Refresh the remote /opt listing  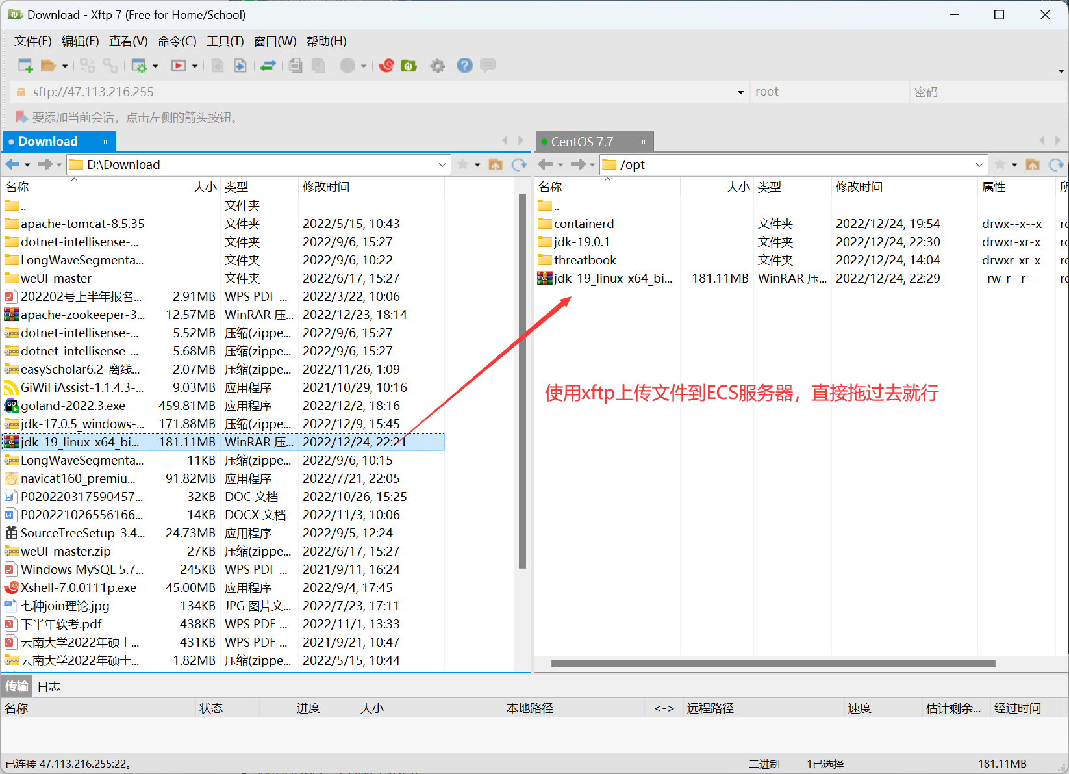[x=1056, y=164]
